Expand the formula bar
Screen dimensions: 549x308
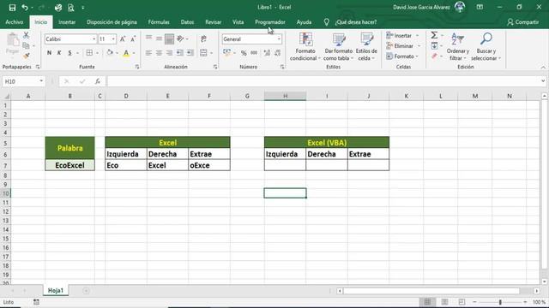click(543, 81)
